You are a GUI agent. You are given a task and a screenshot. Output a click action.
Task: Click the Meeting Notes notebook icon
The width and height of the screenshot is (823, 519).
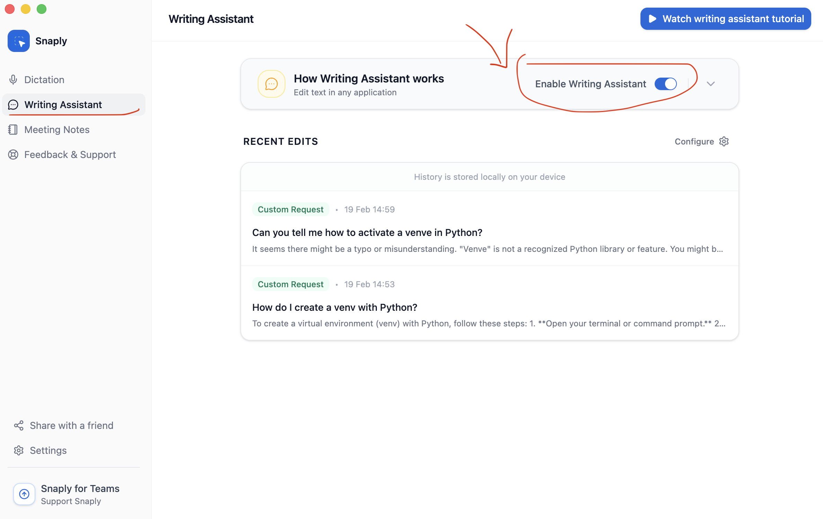13,129
